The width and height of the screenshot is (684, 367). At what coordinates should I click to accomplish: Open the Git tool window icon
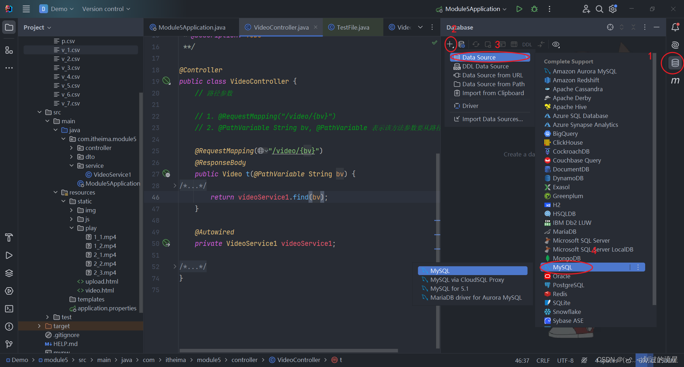point(9,344)
